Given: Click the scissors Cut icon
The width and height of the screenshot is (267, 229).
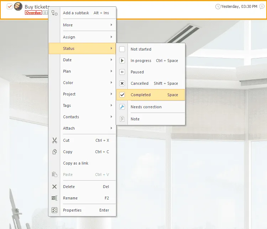Looking at the screenshot, I should [x=54, y=140].
